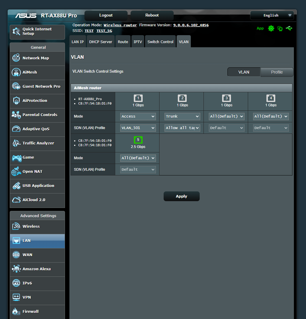Open Adaptive QoS gauge icon

[x=16, y=129]
